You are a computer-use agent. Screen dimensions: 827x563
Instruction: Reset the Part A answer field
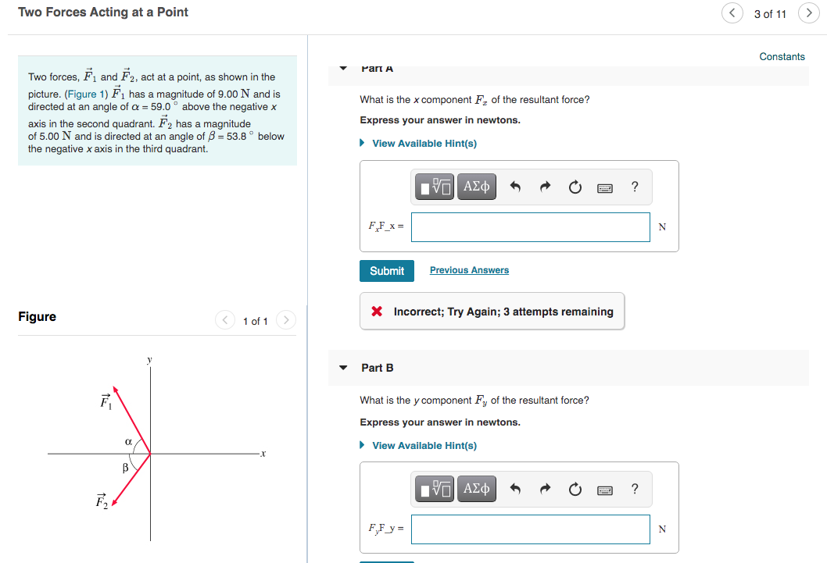[x=575, y=187]
